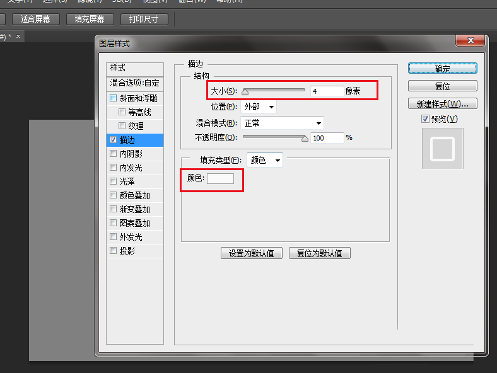This screenshot has width=497, height=373.
Task: Click the 大小 size input field
Action: (327, 91)
